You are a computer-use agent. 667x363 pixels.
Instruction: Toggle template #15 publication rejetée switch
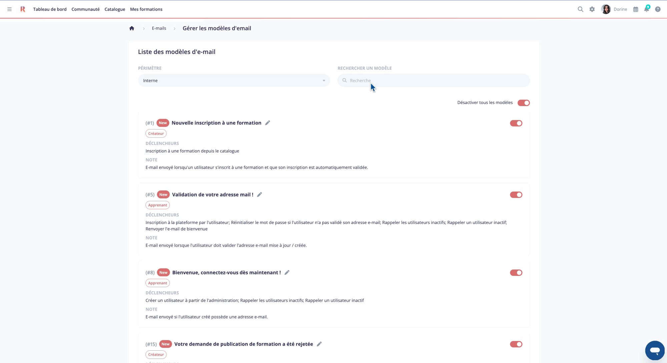coord(516,344)
